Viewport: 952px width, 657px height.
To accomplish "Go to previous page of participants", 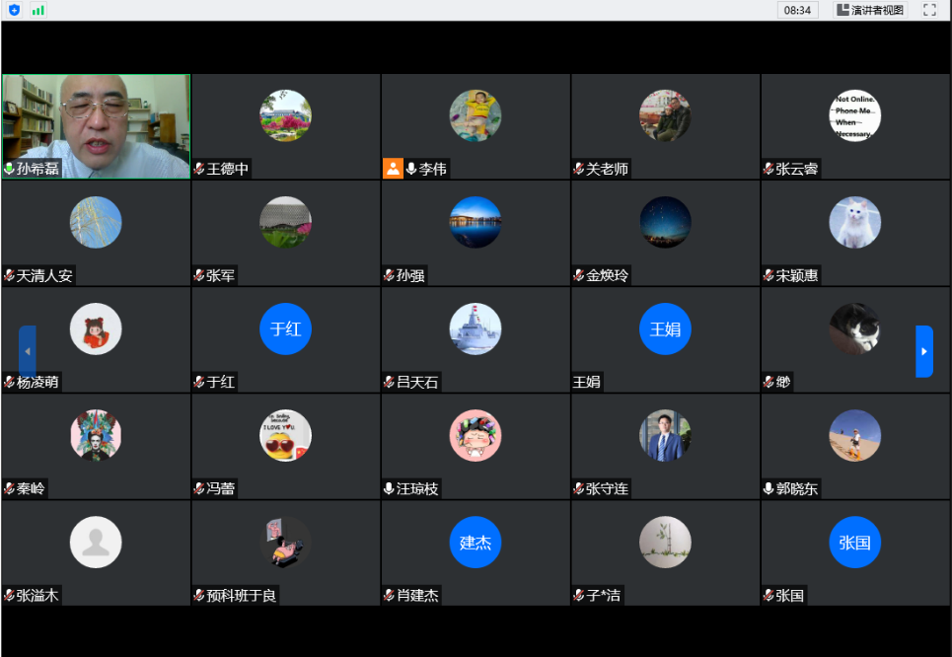I will (x=28, y=351).
